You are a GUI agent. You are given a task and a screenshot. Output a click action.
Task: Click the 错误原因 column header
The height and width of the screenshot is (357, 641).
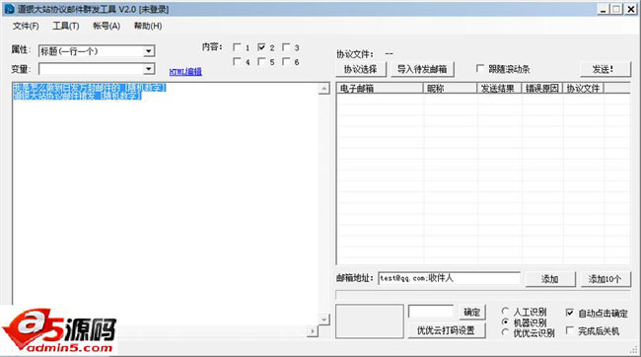tap(542, 89)
